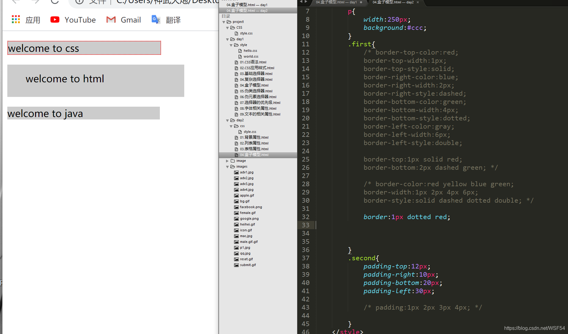Open world.css in sidebar

tap(251, 57)
